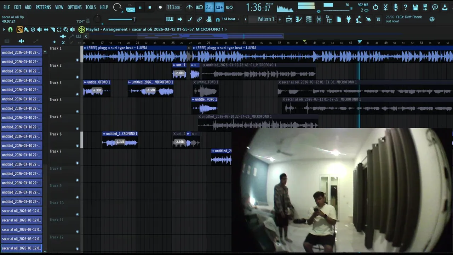Viewport: 453px width, 255px height.
Task: Open the Channel rack view icon
Action: point(309,19)
